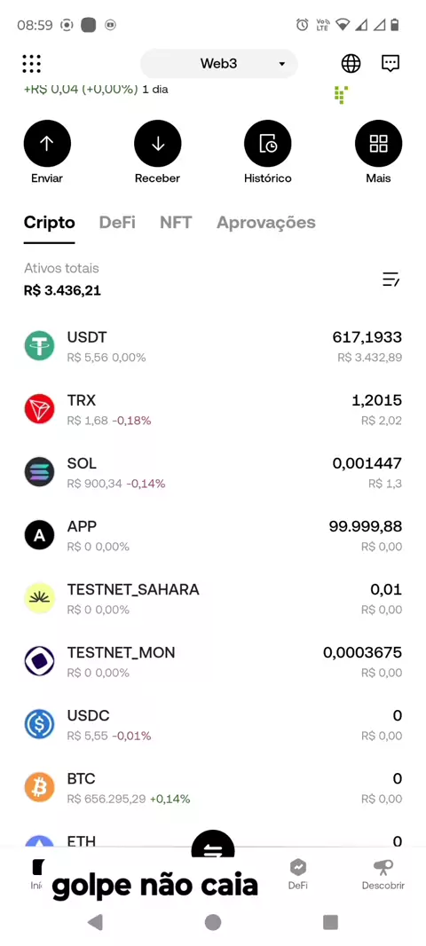Switch to the DeFi assets tab
Screen dimensions: 426x946
pos(117,223)
